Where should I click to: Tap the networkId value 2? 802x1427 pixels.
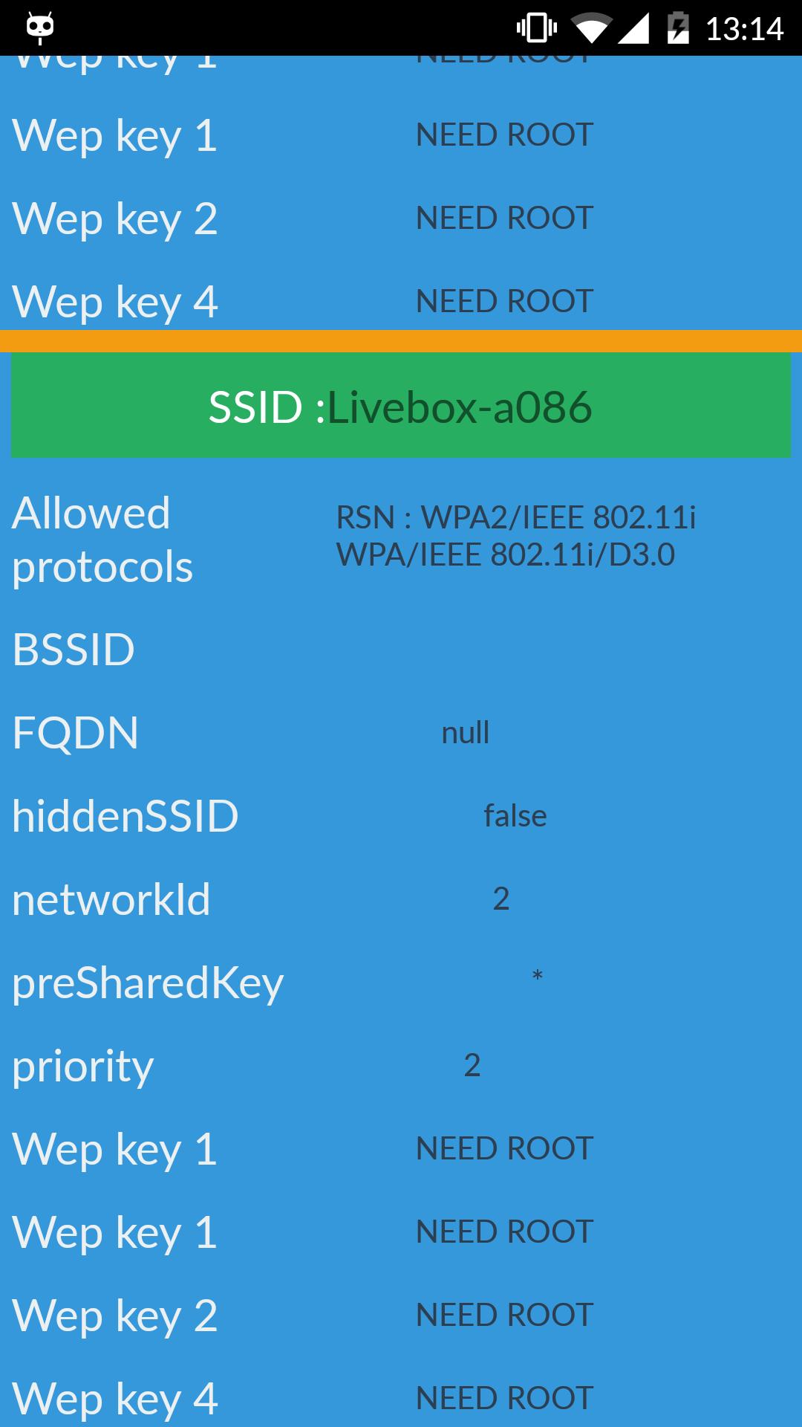501,899
